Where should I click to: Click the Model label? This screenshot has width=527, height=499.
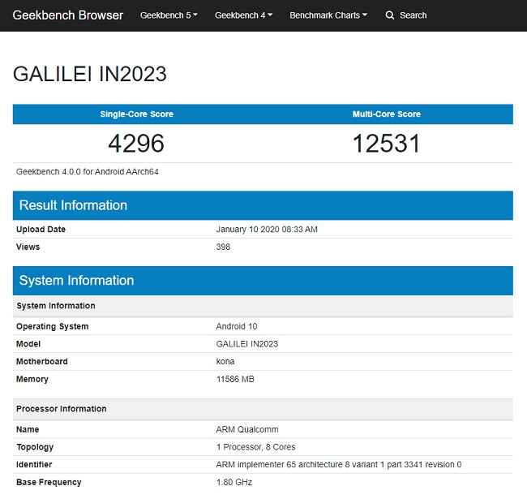[28, 344]
